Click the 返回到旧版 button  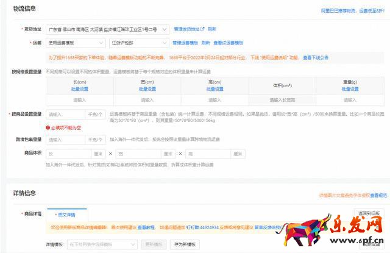370,213
